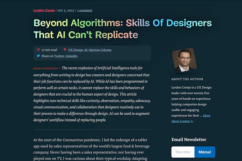Click the Quick Summary label
The image size is (242, 161).
pyautogui.click(x=45, y=69)
